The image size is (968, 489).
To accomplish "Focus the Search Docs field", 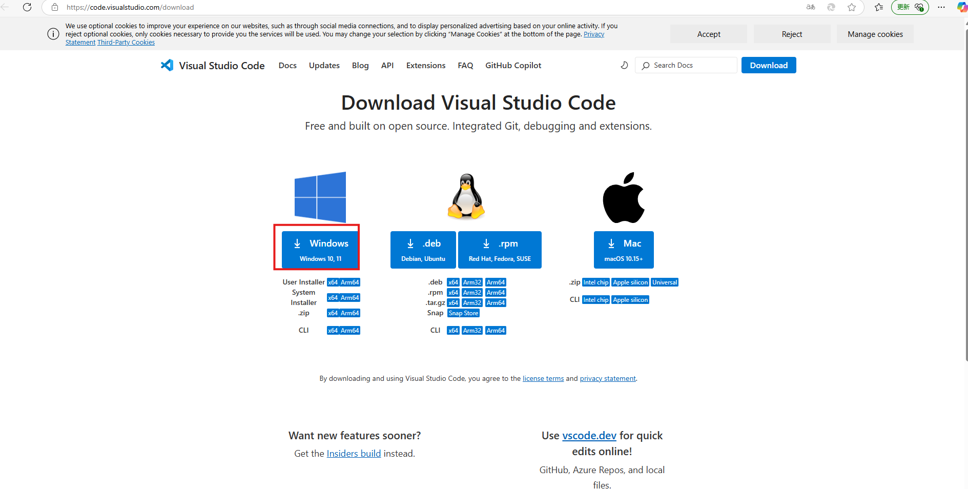I will 686,65.
